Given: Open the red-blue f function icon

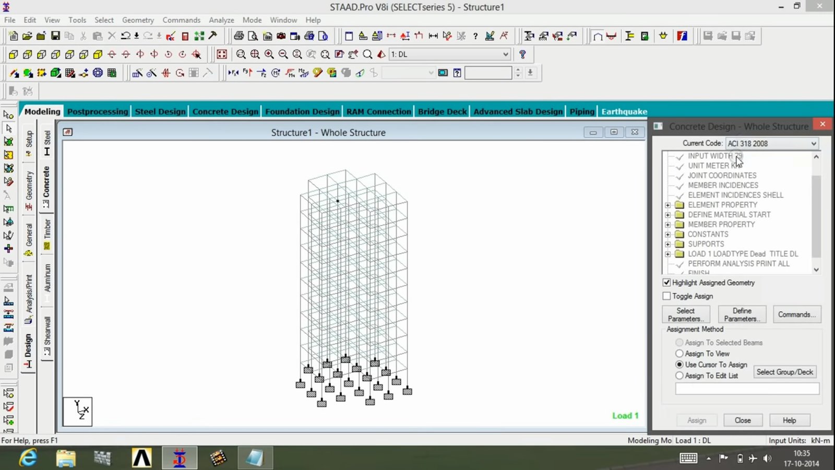Looking at the screenshot, I should (682, 36).
